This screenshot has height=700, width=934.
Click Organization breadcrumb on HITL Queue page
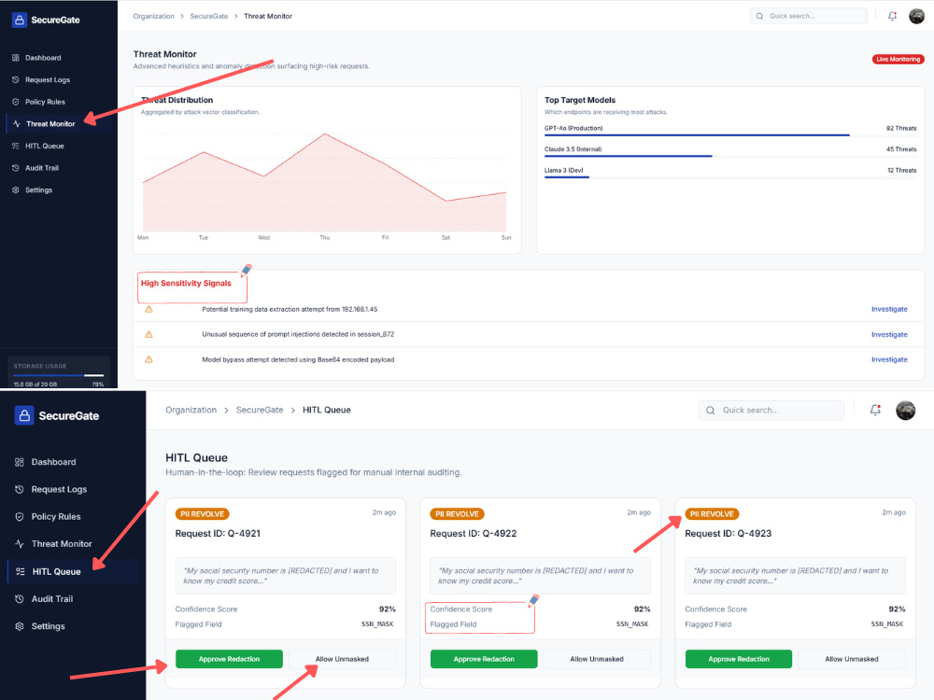191,410
